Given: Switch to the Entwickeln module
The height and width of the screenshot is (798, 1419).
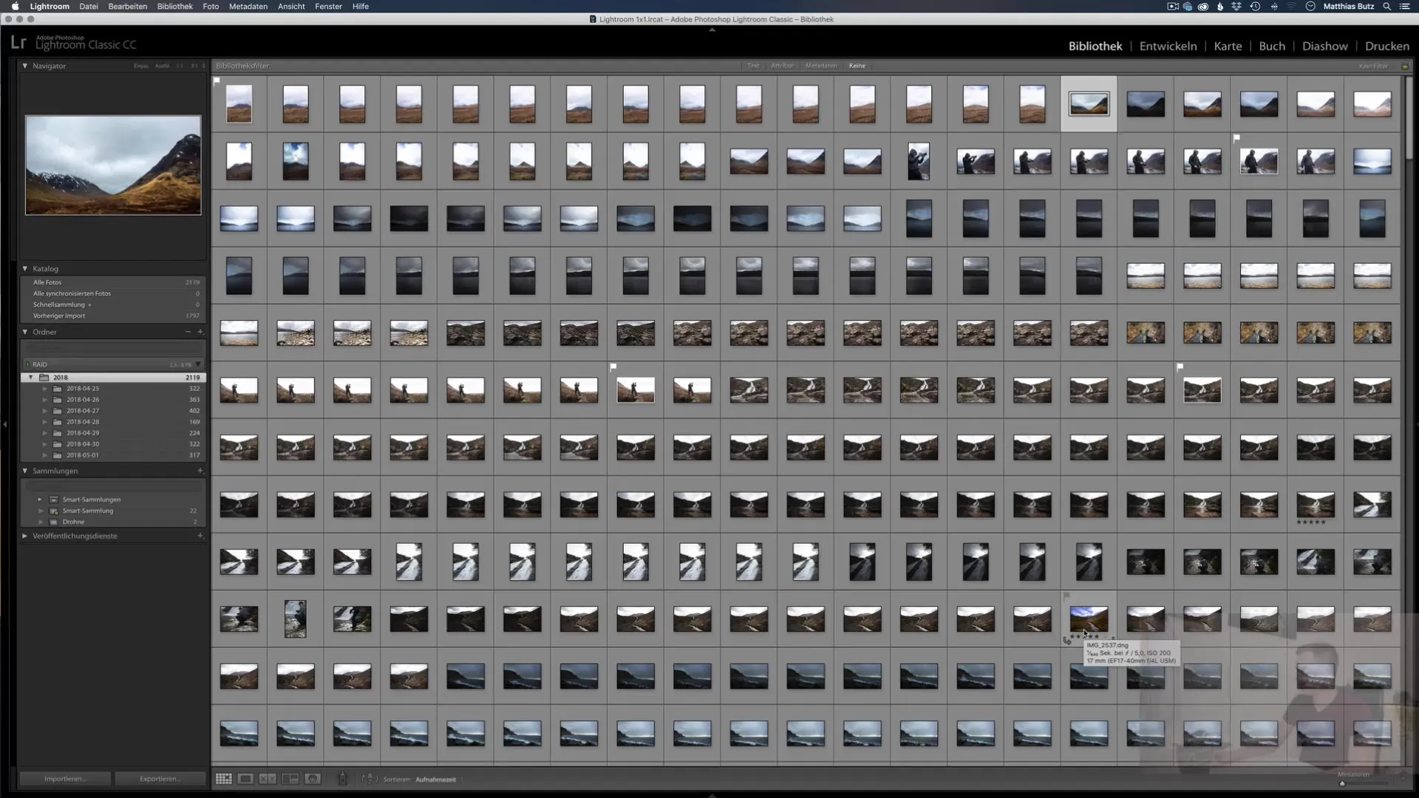Looking at the screenshot, I should [x=1168, y=46].
